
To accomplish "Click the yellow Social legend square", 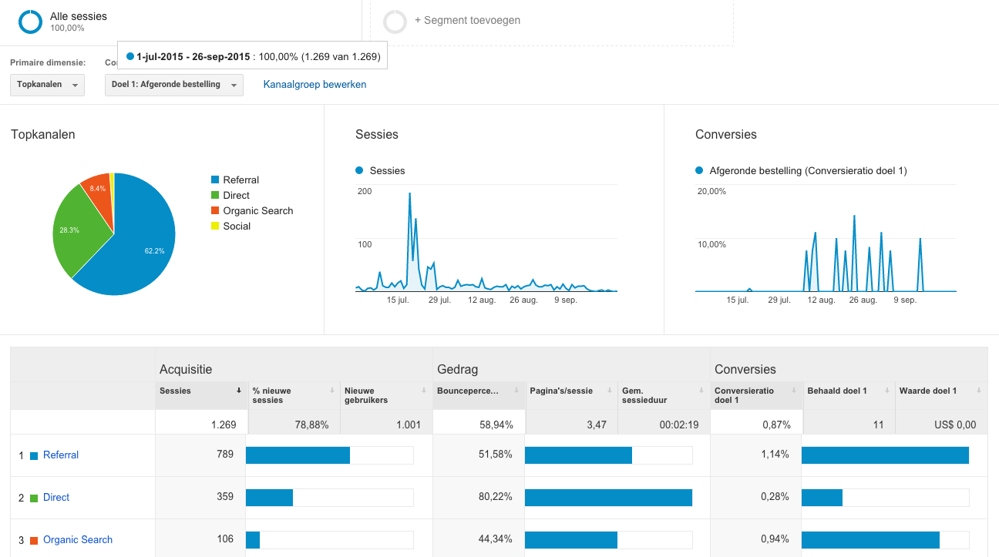I will pyautogui.click(x=215, y=226).
